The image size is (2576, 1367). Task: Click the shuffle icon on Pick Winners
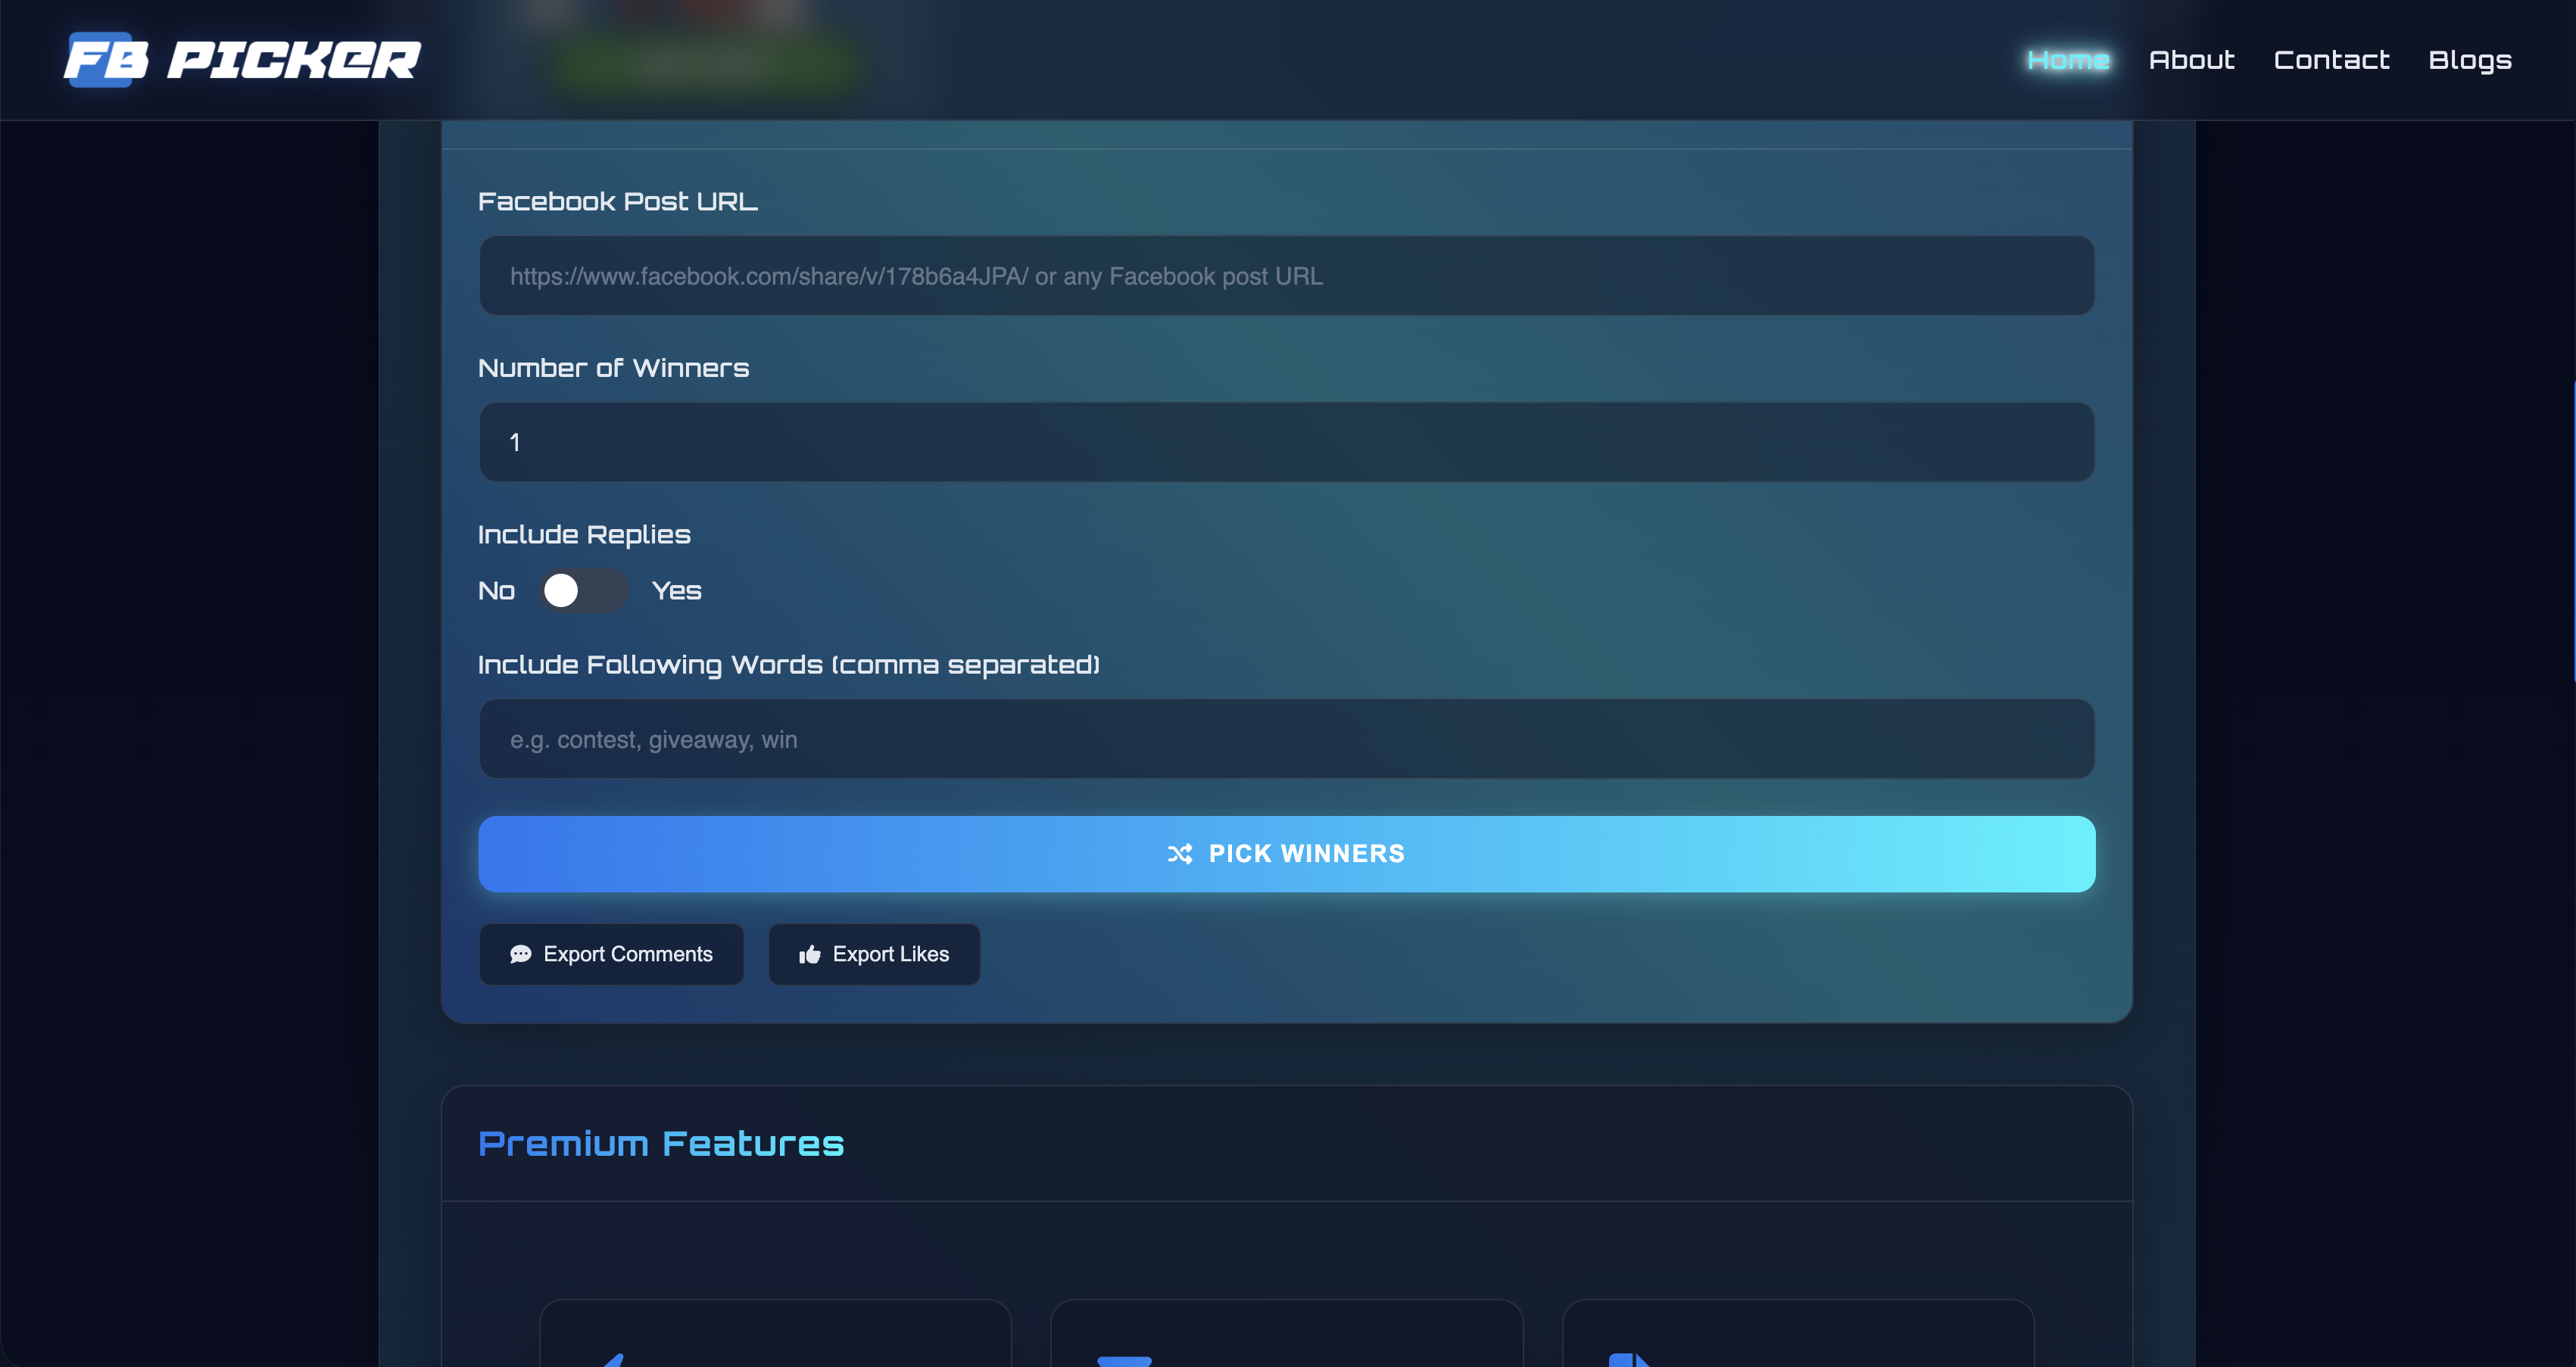click(1180, 855)
